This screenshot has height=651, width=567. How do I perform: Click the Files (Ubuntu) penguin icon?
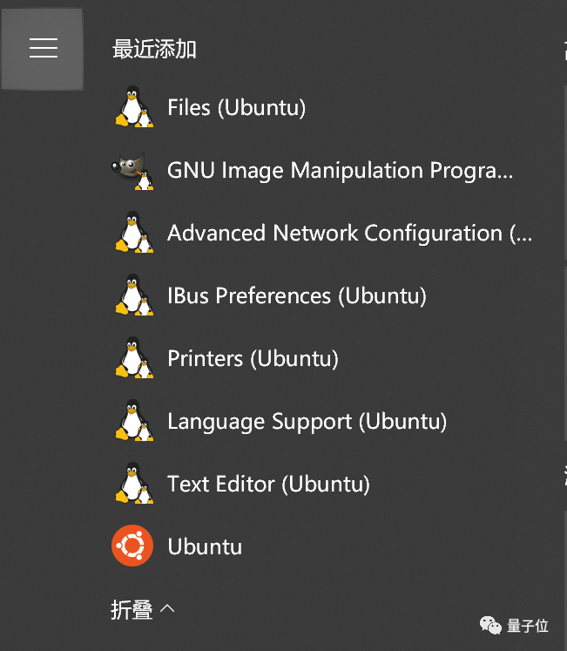click(133, 108)
